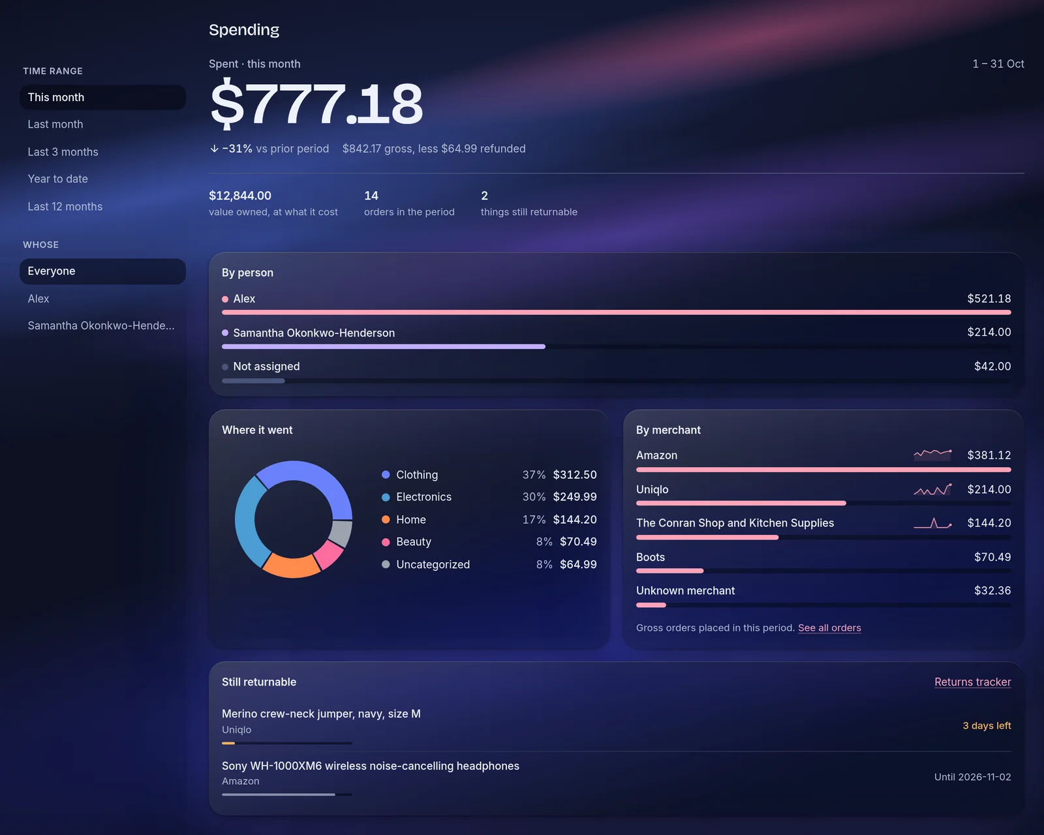Click Samantha Okonkwo-Henderson's purple spending bar

click(384, 346)
